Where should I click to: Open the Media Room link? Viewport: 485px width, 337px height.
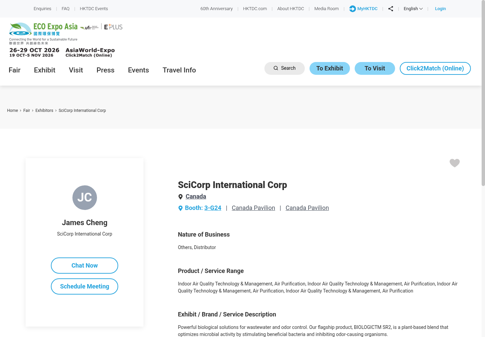point(327,9)
